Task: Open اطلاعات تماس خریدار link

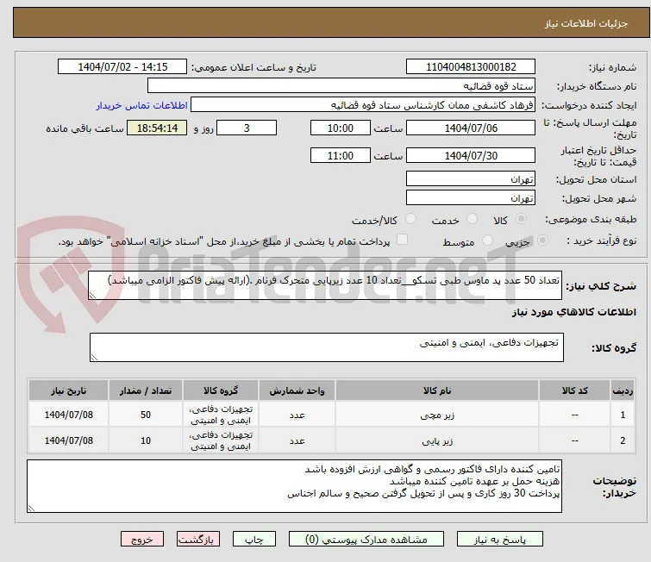Action: pyautogui.click(x=142, y=105)
